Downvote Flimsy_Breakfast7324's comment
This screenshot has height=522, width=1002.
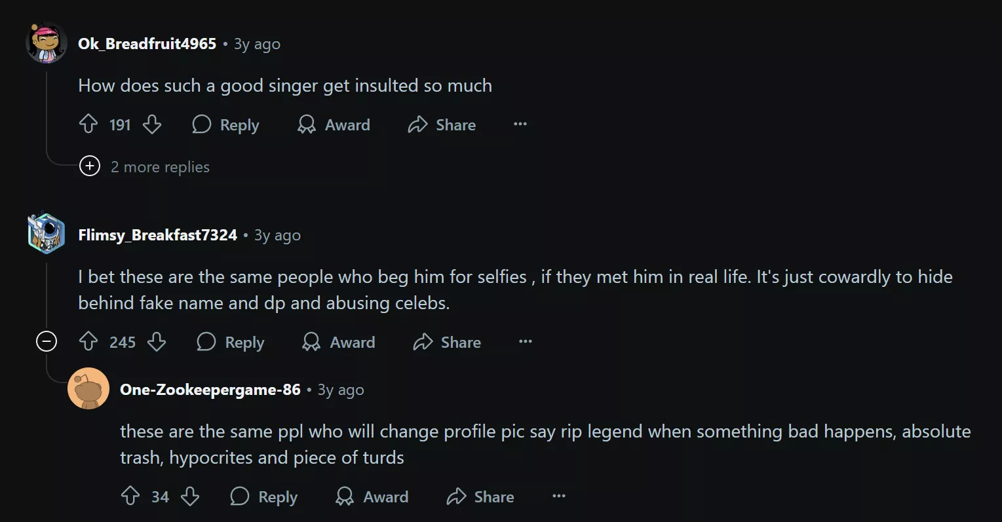[157, 342]
